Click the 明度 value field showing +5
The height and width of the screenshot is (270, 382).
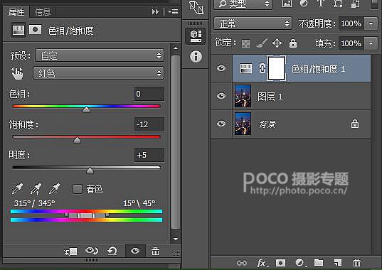pyautogui.click(x=149, y=155)
